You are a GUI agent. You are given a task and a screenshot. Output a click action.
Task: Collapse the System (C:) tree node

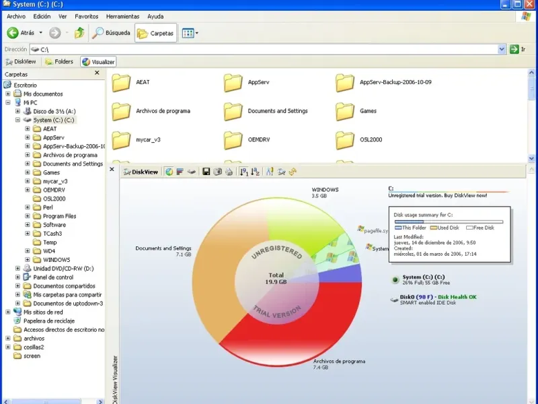click(x=17, y=120)
